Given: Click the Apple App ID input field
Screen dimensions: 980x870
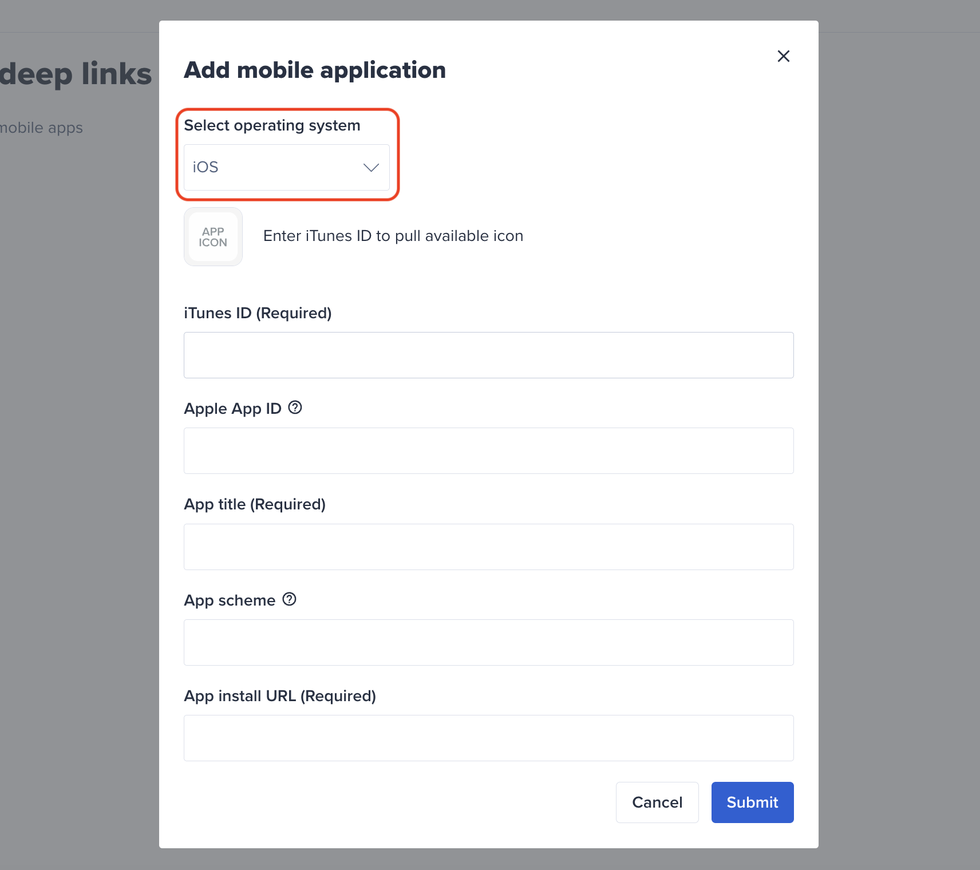Looking at the screenshot, I should pos(488,450).
